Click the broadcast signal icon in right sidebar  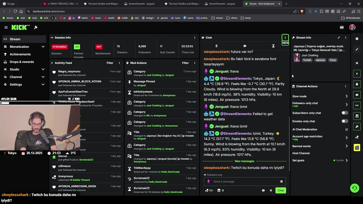pos(357,105)
